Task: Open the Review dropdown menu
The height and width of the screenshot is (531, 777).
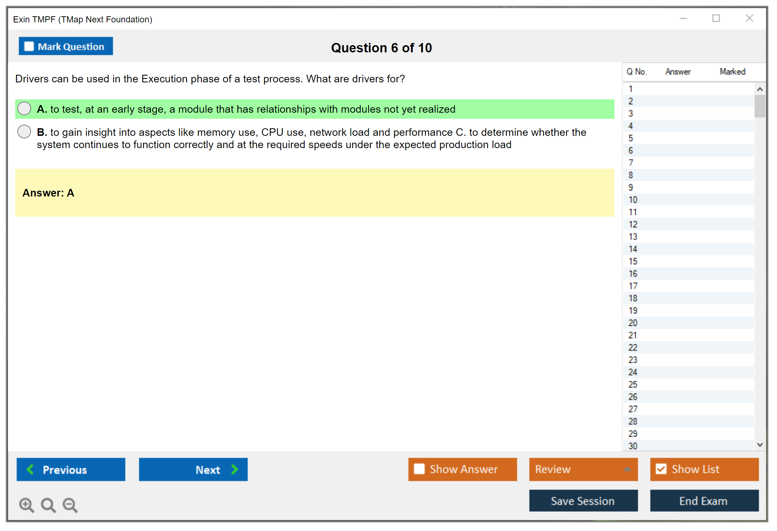Action: point(627,469)
